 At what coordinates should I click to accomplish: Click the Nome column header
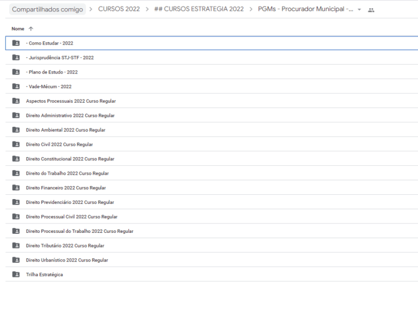pyautogui.click(x=18, y=29)
